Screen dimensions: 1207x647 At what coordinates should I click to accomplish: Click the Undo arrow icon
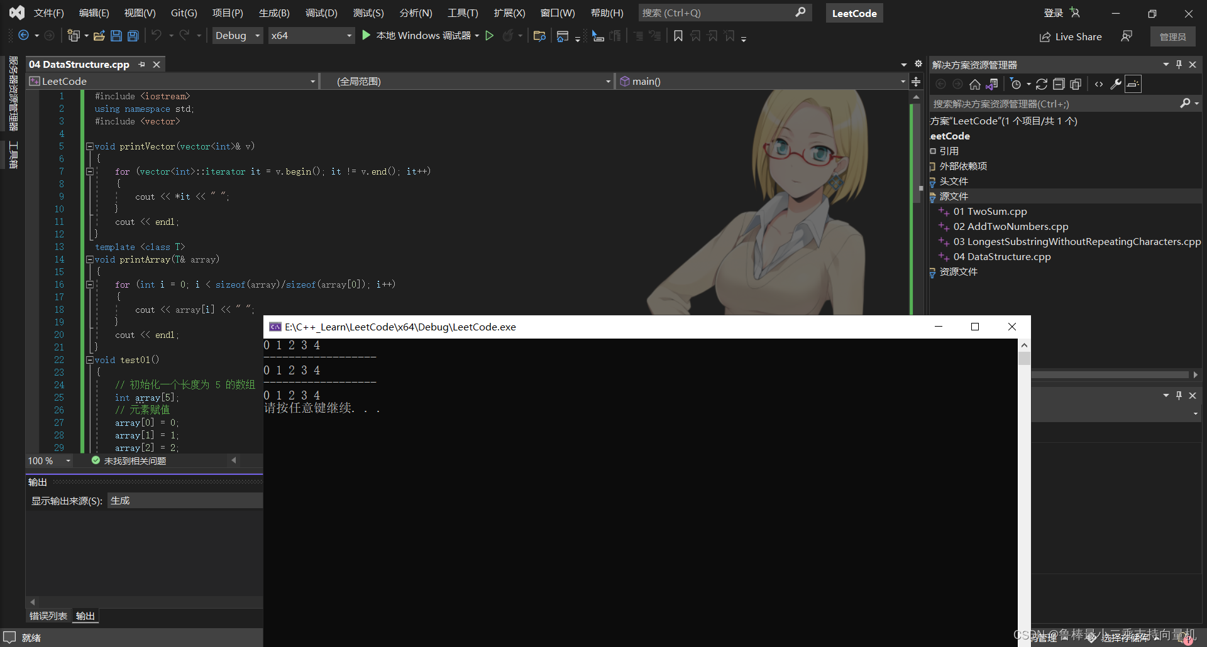click(157, 36)
